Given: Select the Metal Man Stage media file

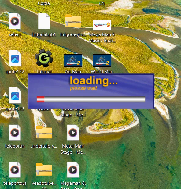Looking at the screenshot, I should point(73,133).
